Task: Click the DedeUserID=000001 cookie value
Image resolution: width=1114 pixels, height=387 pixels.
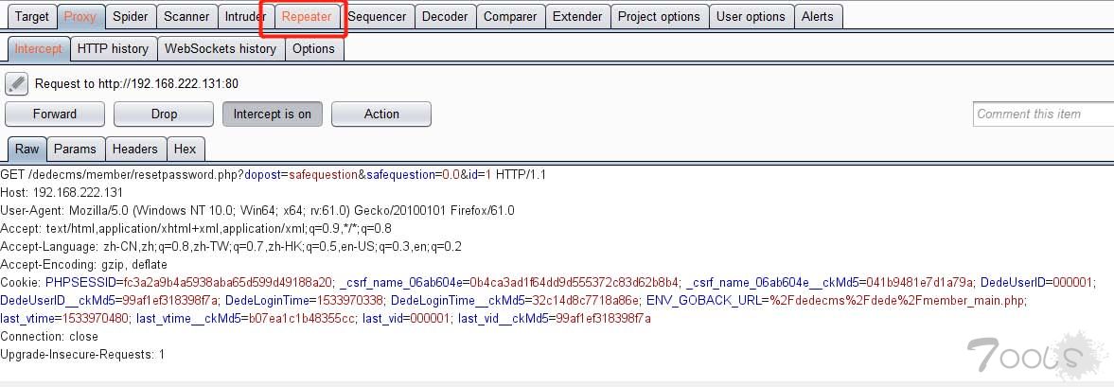Action: [x=1036, y=283]
